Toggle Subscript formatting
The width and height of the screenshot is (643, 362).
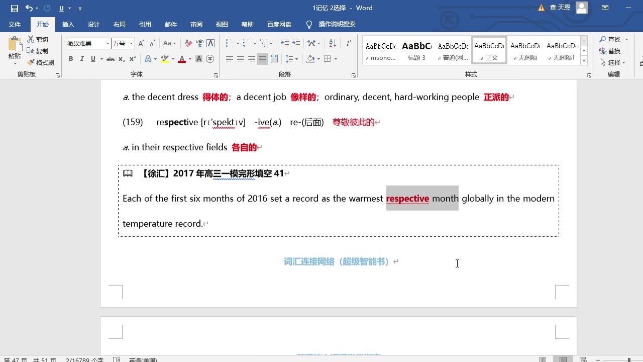122,59
